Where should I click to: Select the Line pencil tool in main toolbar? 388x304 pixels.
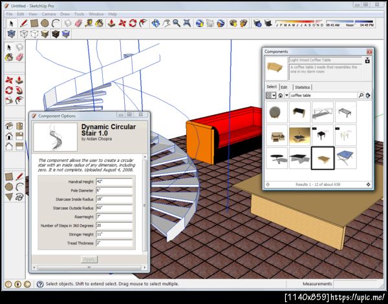coord(24,23)
